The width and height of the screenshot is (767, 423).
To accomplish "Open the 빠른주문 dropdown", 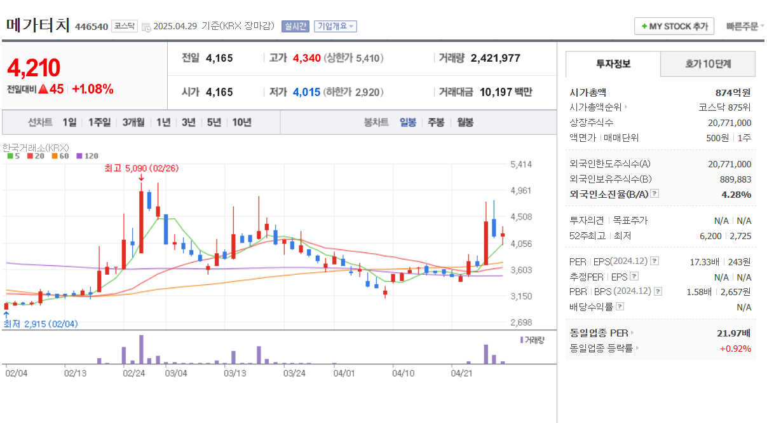I will click(x=745, y=26).
